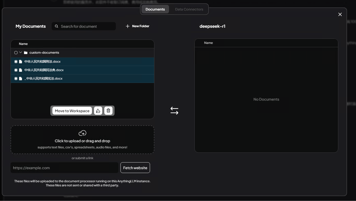Click the plus icon next to New Folder
Viewport: 356px width, 201px height.
click(x=127, y=26)
